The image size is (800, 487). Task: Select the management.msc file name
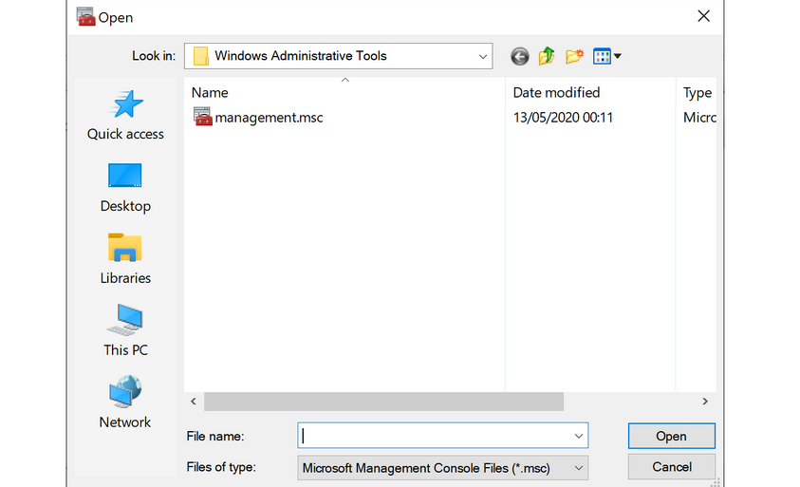coord(269,118)
